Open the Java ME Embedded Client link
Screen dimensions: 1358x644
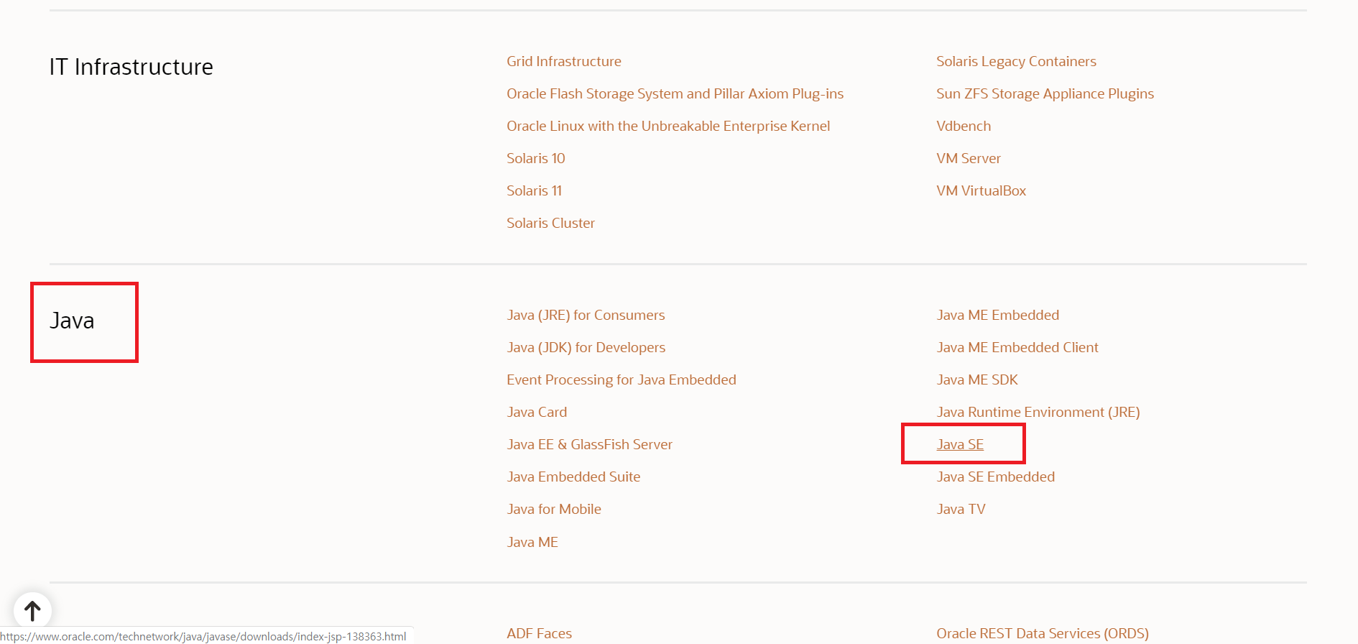tap(1017, 348)
